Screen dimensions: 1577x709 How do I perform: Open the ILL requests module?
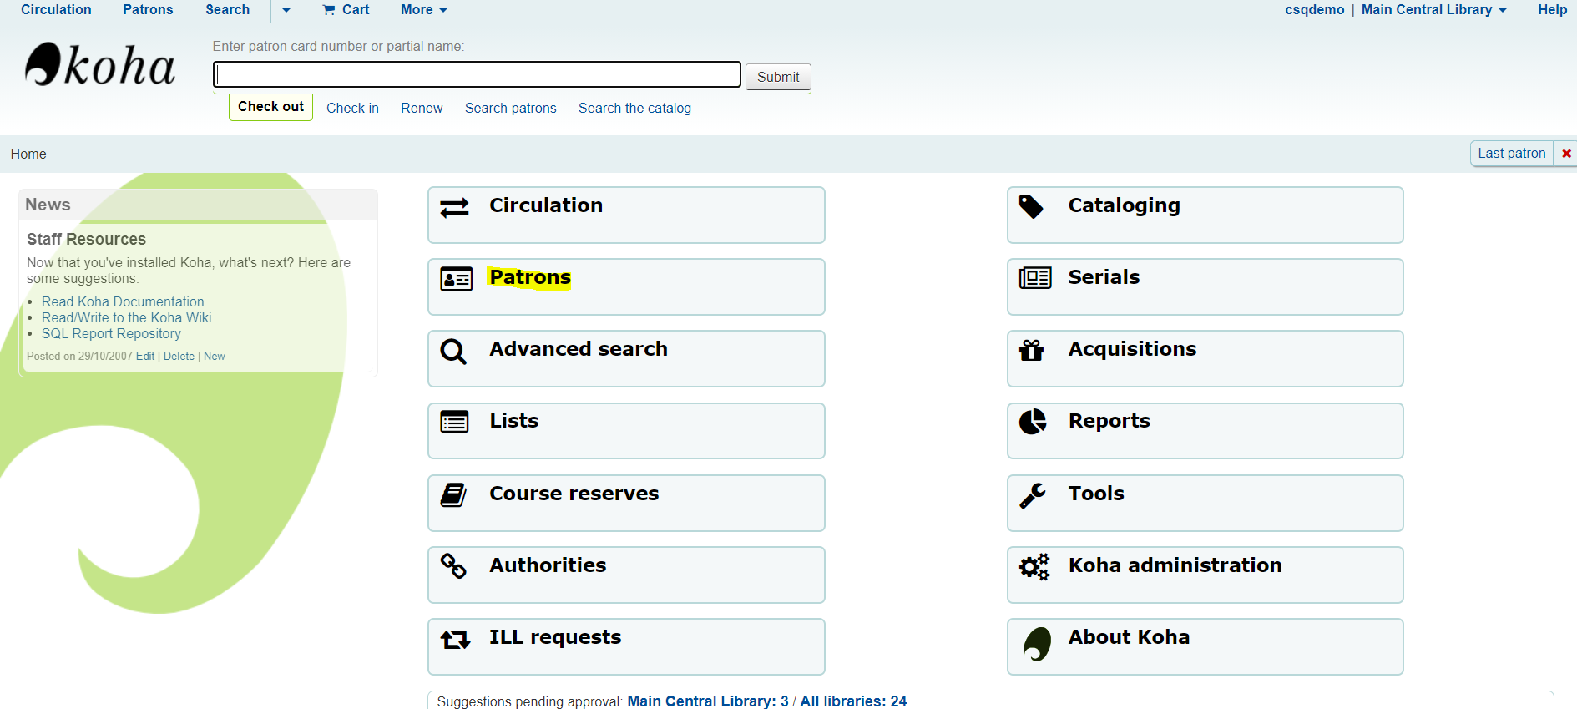click(626, 646)
